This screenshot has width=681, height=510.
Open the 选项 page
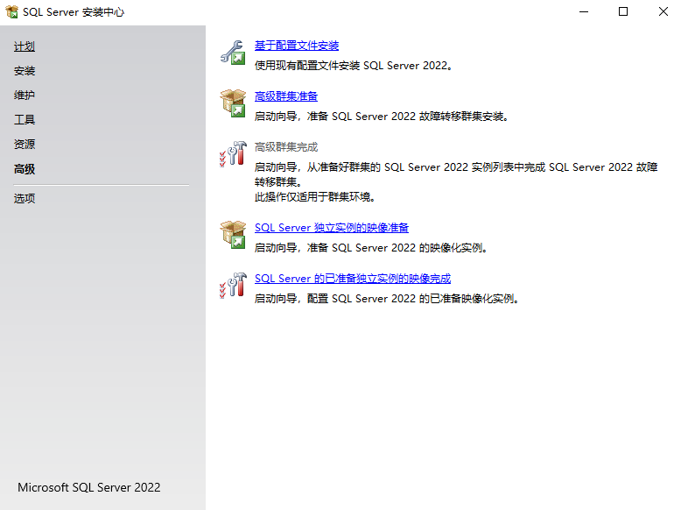pyautogui.click(x=25, y=199)
